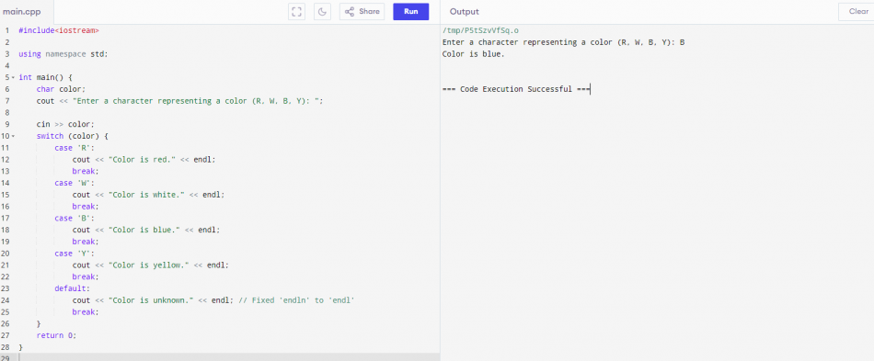Click the case 'W': label
The width and height of the screenshot is (874, 361).
pyautogui.click(x=75, y=183)
